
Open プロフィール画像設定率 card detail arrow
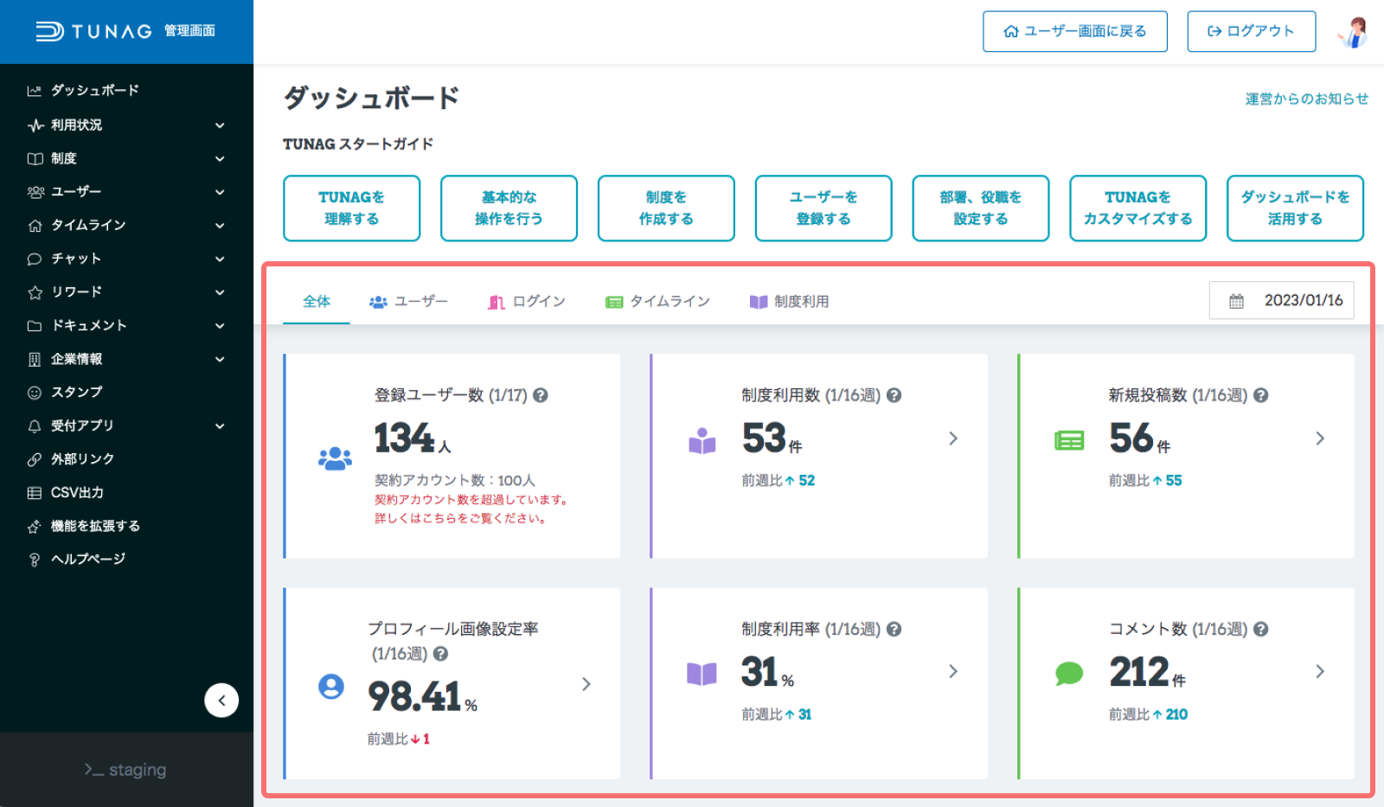tap(586, 684)
